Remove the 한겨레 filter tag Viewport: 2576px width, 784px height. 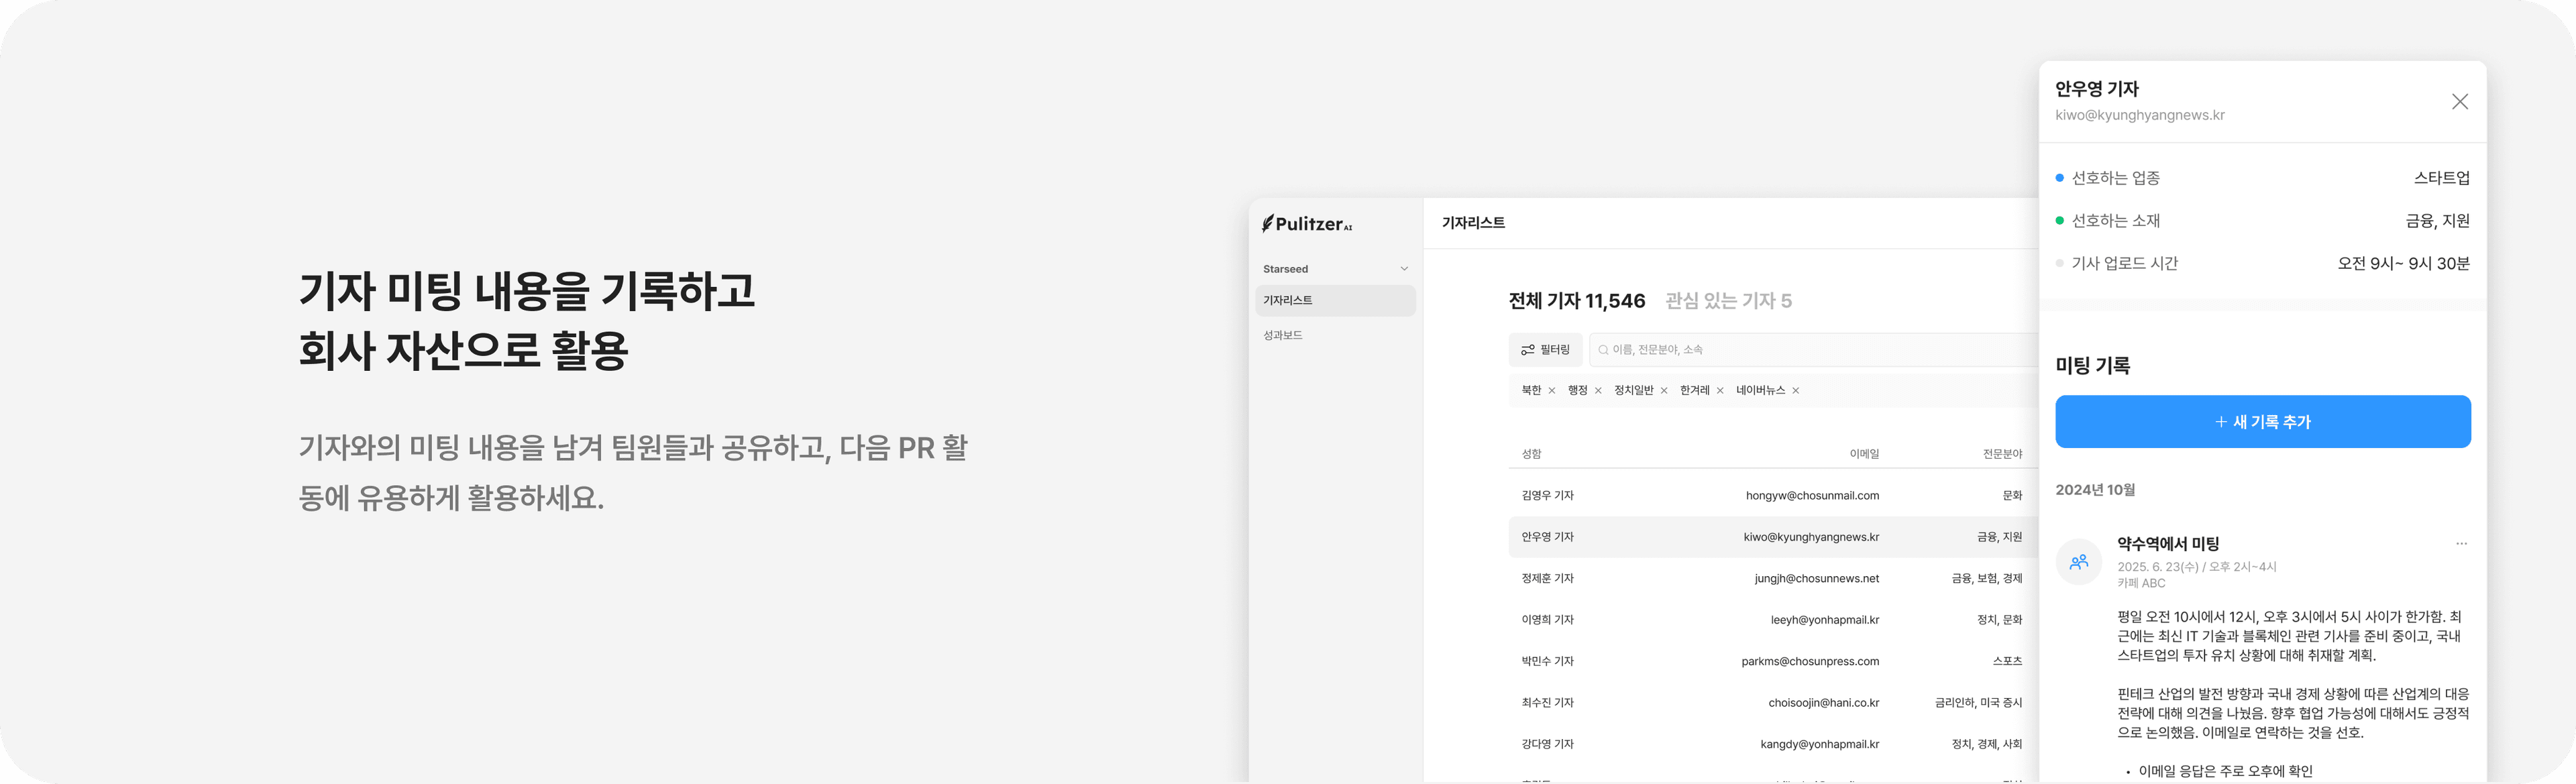pos(1720,391)
